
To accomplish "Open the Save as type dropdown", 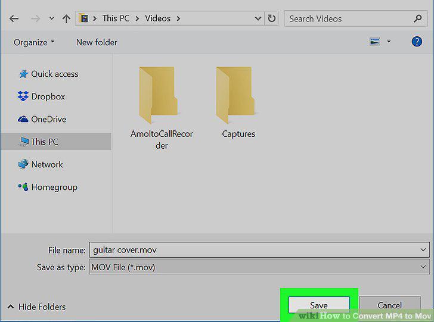I will point(259,267).
